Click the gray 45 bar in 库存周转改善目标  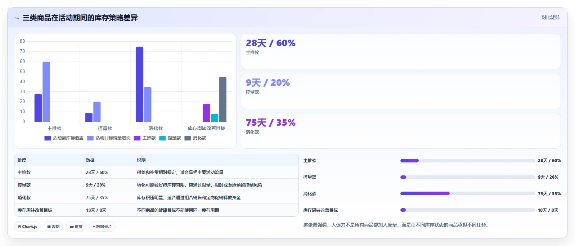coord(223,99)
